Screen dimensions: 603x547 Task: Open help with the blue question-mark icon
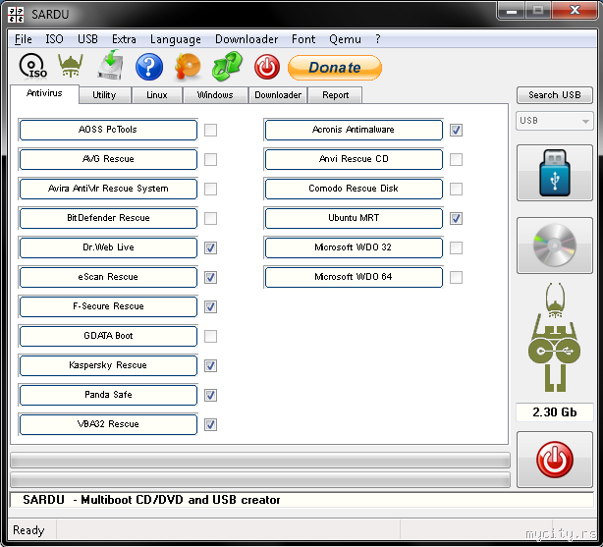tap(149, 67)
